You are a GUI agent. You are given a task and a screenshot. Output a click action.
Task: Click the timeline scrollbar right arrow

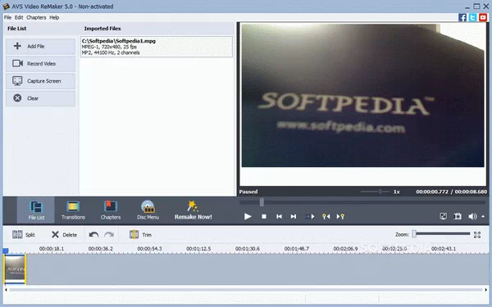pyautogui.click(x=486, y=290)
